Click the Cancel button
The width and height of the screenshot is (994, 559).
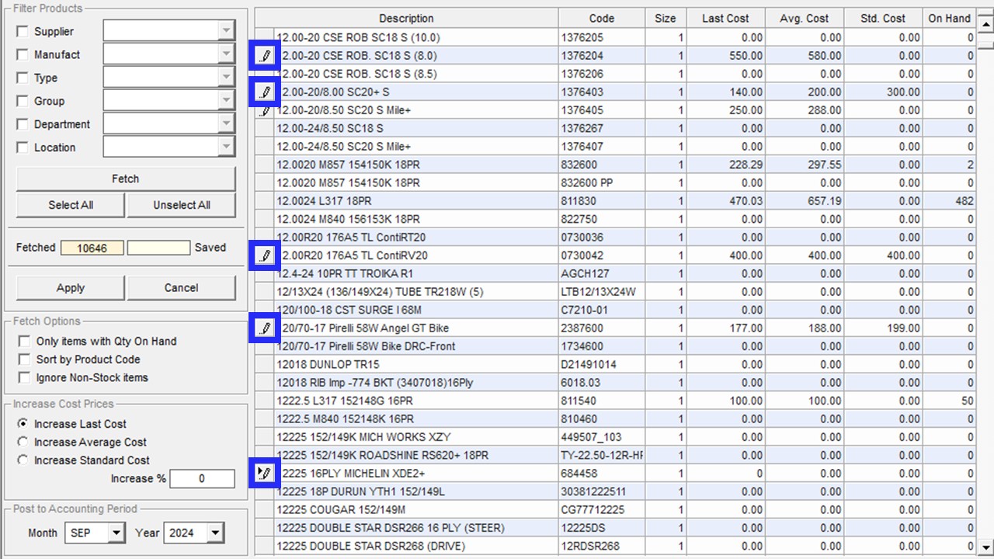(x=182, y=287)
